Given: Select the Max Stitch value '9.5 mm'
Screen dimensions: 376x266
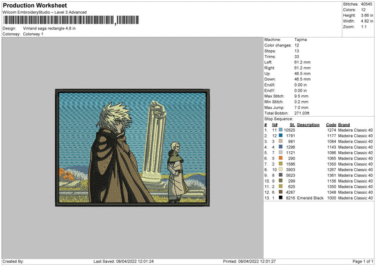Looking at the screenshot, I should coord(301,96).
